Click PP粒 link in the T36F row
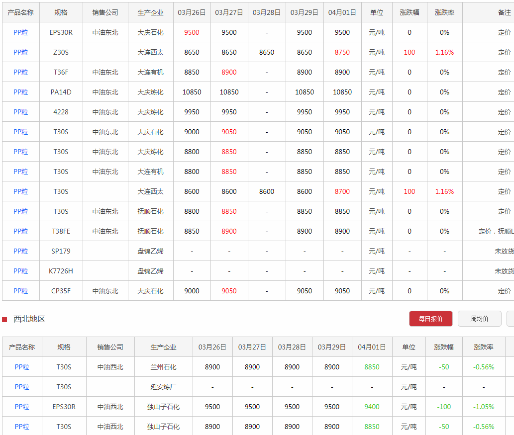This screenshot has height=435, width=514. click(21, 72)
